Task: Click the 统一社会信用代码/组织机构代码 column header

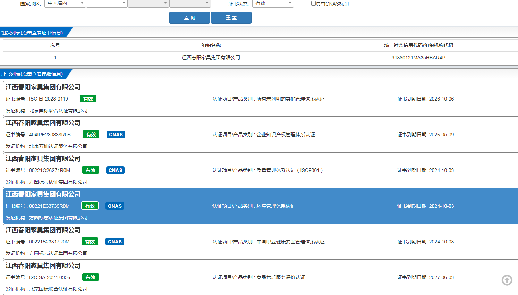Action: click(418, 45)
